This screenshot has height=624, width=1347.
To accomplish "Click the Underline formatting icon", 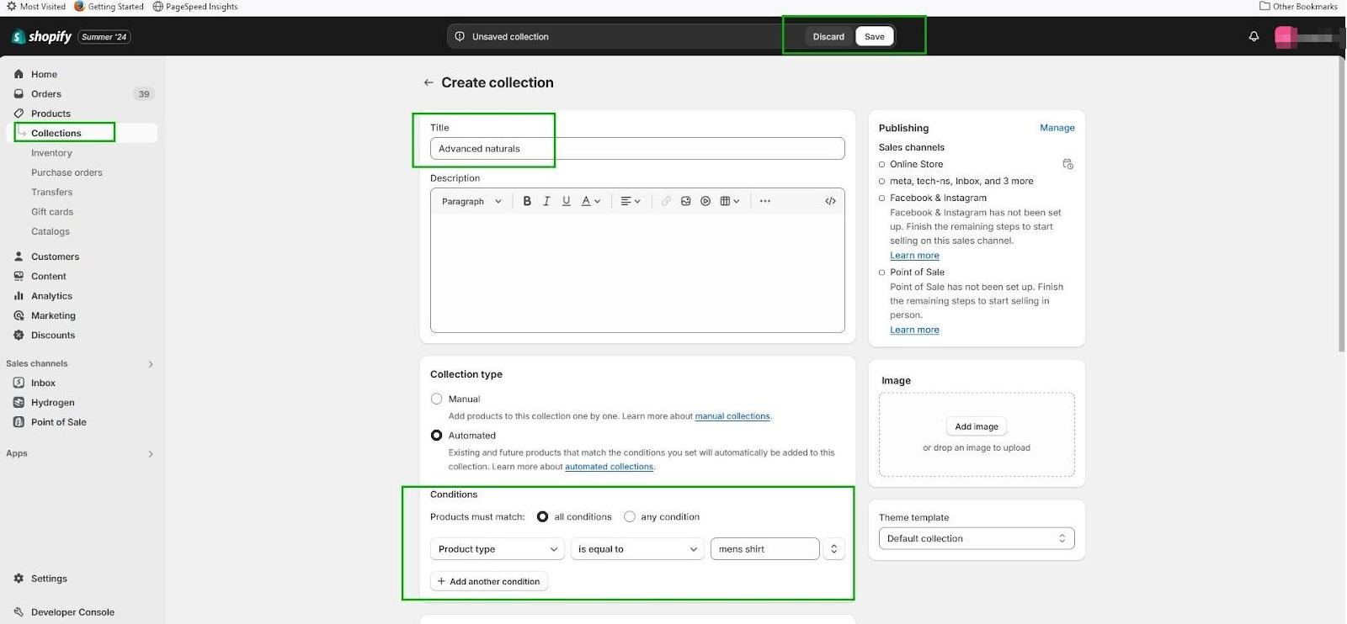I will pyautogui.click(x=566, y=201).
